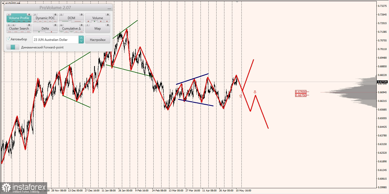Click the 26 Jan 00:00 time axis label
Screen dimensions: 389x194
click(x=126, y=191)
